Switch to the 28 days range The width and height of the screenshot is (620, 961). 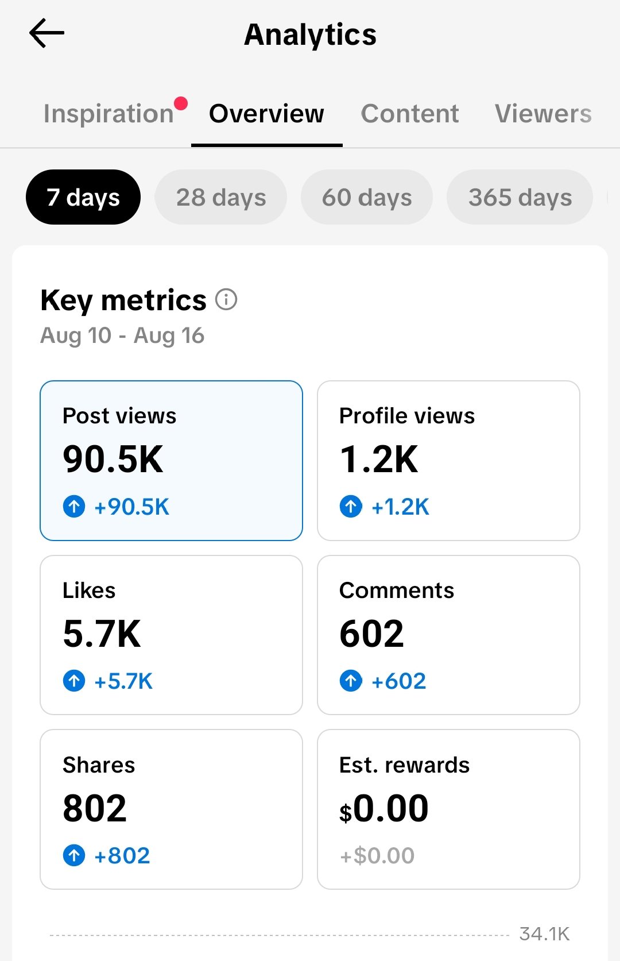click(x=221, y=197)
